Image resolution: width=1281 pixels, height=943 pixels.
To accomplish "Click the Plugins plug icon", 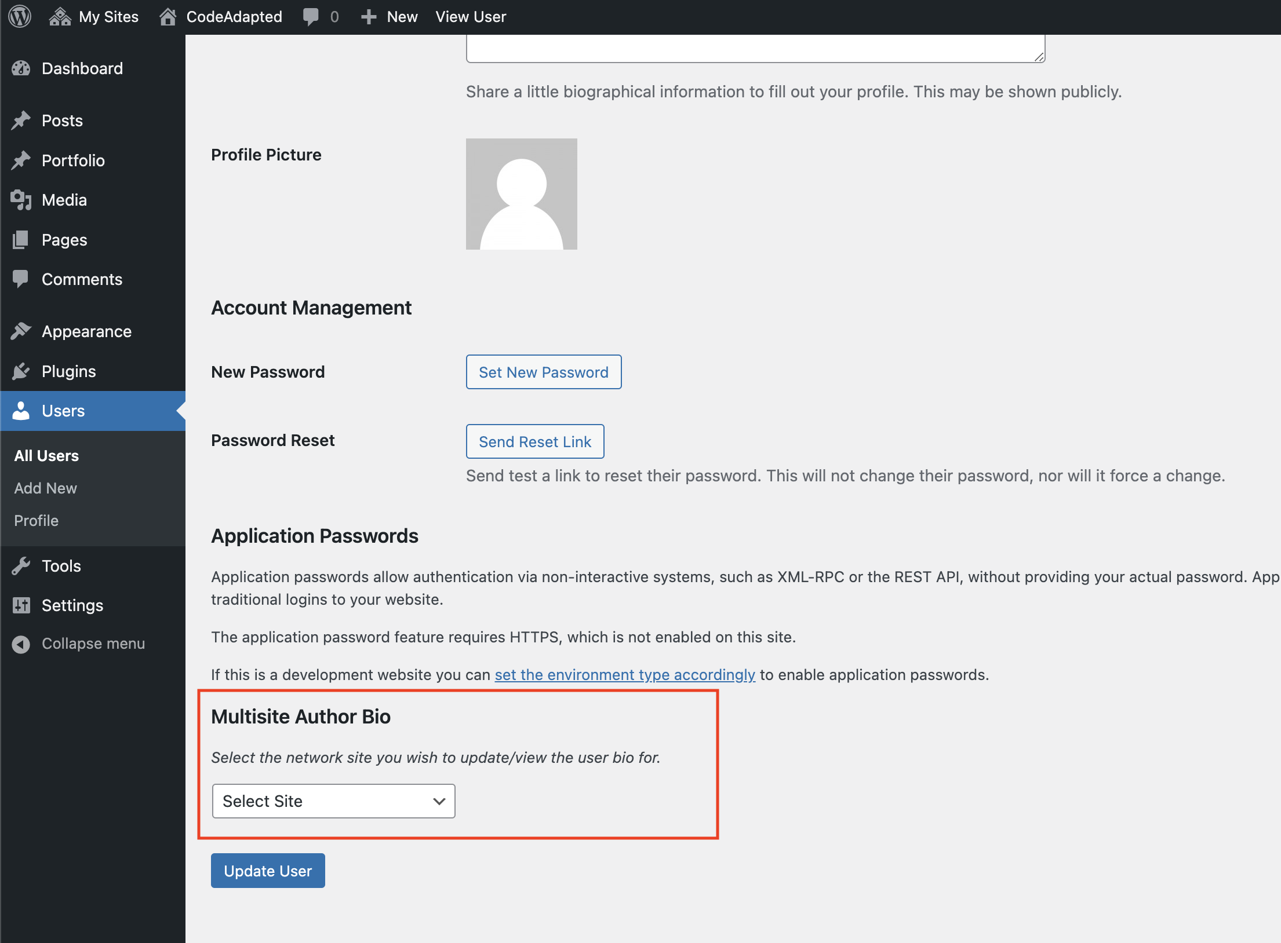I will point(21,371).
